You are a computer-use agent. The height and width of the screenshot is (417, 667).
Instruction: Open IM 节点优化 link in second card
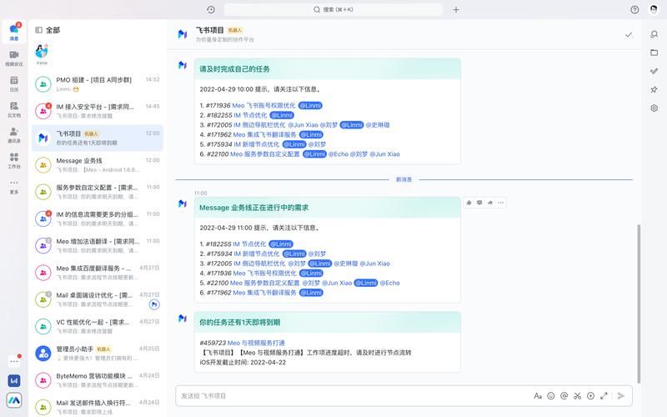click(249, 244)
